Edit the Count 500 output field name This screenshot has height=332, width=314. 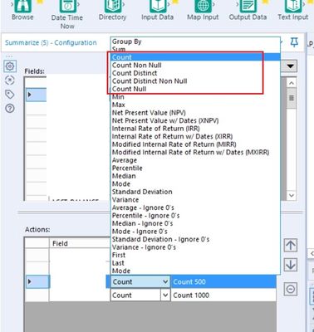click(223, 282)
